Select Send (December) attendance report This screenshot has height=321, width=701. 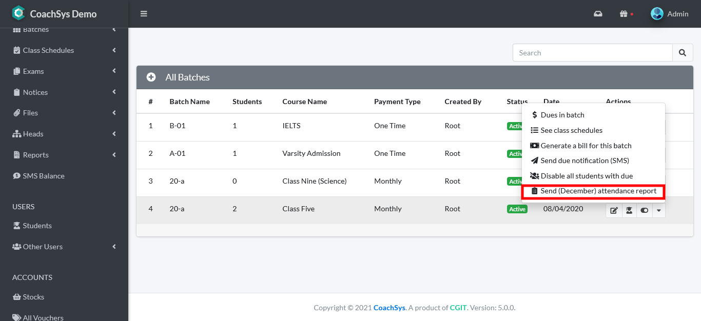(593, 191)
